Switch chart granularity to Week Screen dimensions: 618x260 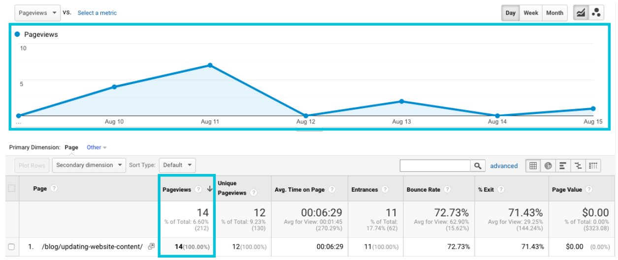530,13
